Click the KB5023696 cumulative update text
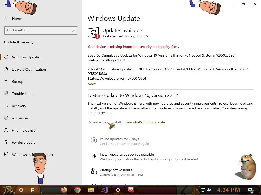Screen dimensions: 261x195 tap(161, 55)
